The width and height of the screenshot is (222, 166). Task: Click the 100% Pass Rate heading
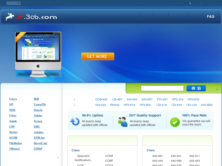click(194, 115)
